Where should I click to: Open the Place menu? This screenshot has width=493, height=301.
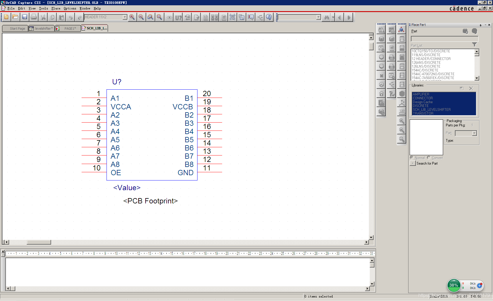(56, 9)
